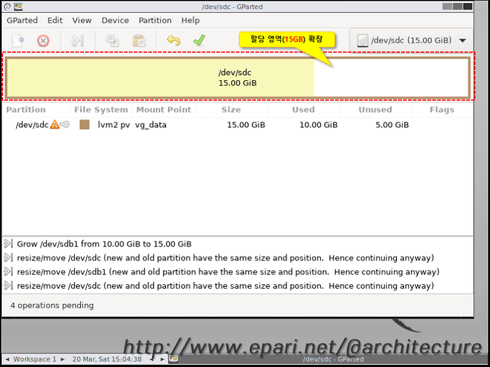Screen dimensions: 490x367
Task: Click the Workspace 1 label in taskbar
Action: pos(35,359)
